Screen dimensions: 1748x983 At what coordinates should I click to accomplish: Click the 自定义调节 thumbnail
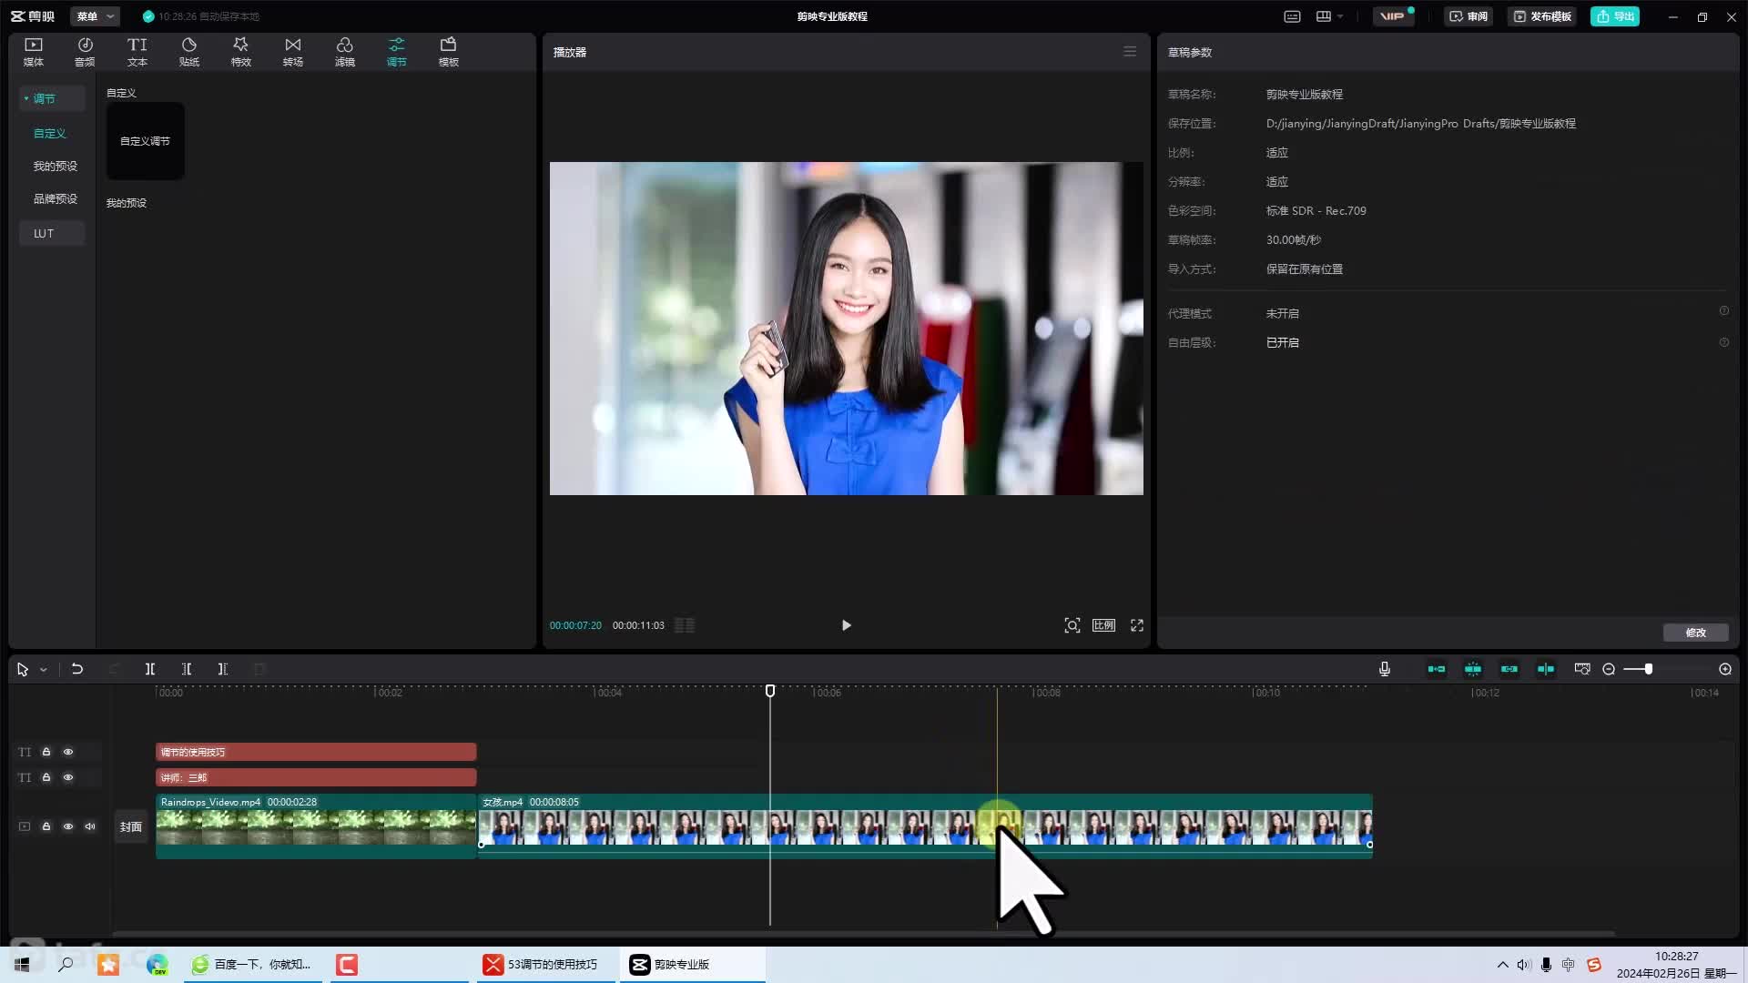[x=146, y=141]
